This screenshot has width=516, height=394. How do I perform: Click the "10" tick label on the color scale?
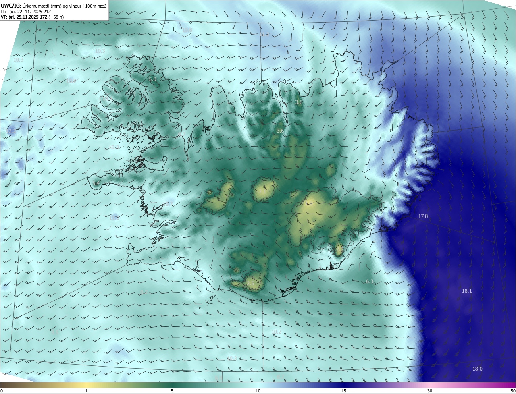coord(258,391)
